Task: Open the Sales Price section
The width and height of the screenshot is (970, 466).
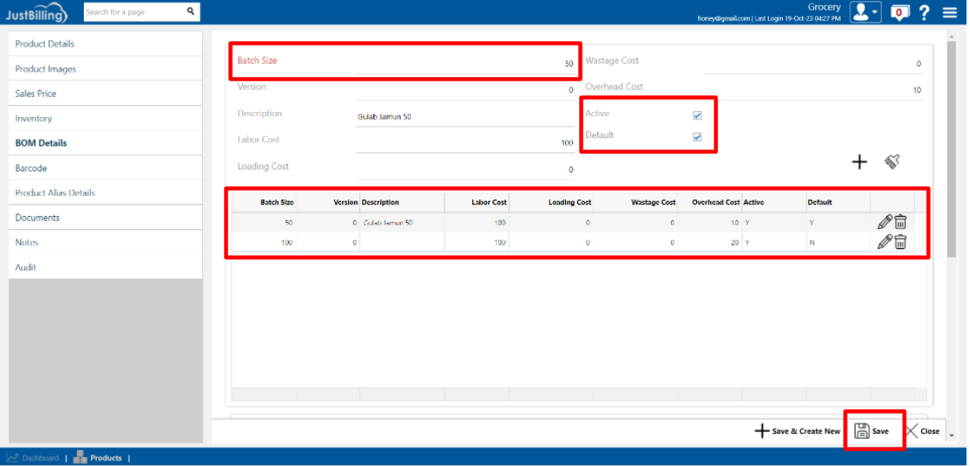Action: pyautogui.click(x=36, y=94)
